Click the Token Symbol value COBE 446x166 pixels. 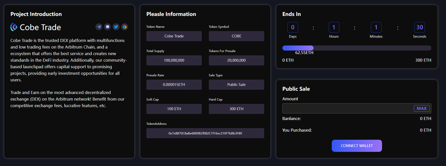[236, 36]
